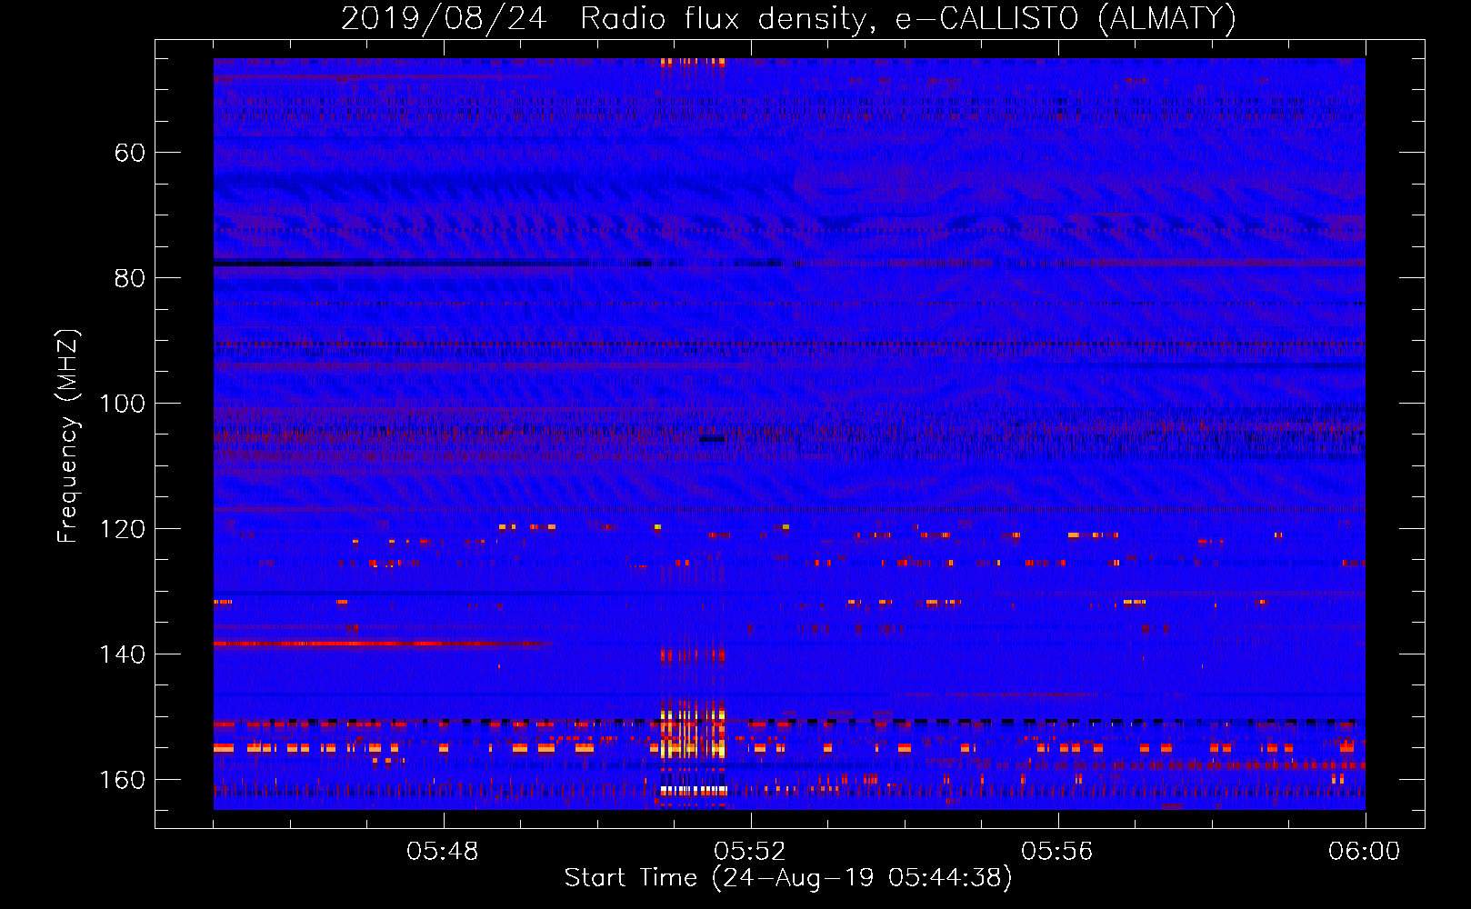Click the 05:56 time tick label
Viewport: 1471px width, 909px height.
point(1057,852)
